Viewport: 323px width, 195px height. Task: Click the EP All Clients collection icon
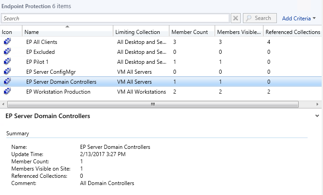7,42
